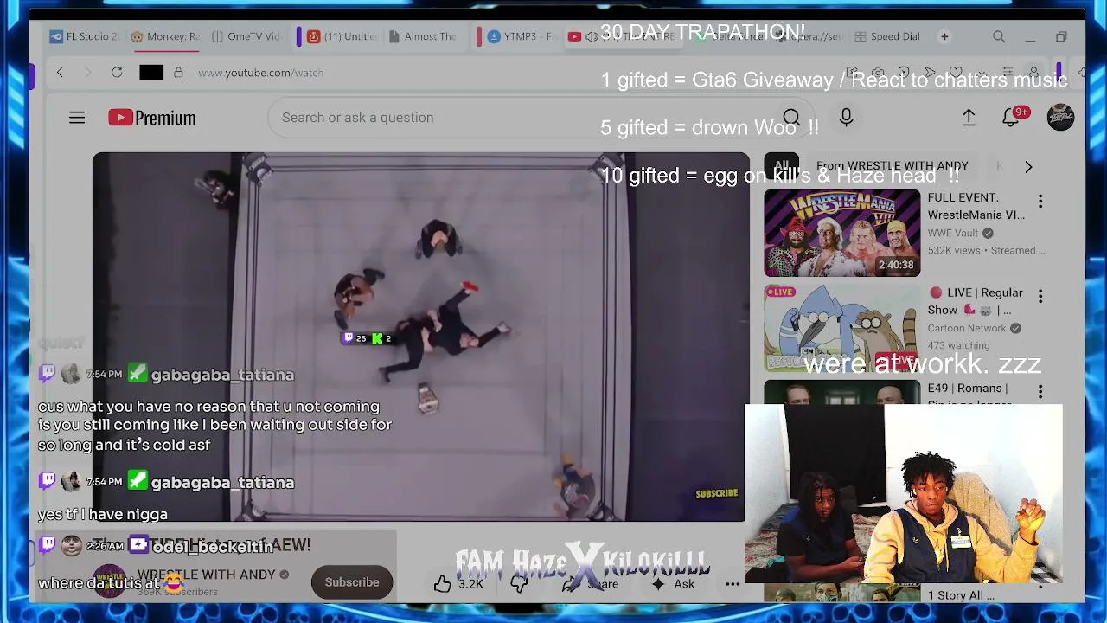Screen dimensions: 1107x623
Task: Select the From WRESTLE WITH ANDY chip
Action: (892, 166)
